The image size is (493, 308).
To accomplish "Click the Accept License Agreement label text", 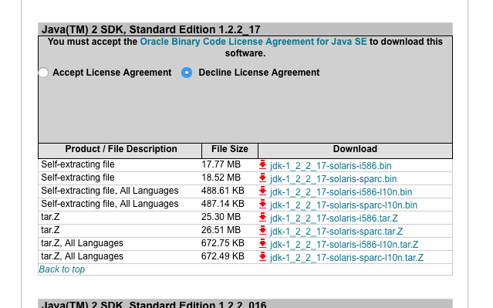I will pos(112,73).
